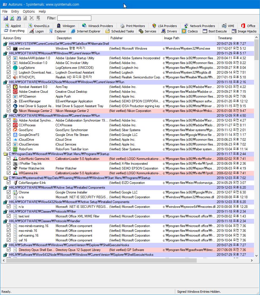Image resolution: width=260 pixels, height=295 pixels.
Task: Open the Options menu
Action: click(x=29, y=12)
